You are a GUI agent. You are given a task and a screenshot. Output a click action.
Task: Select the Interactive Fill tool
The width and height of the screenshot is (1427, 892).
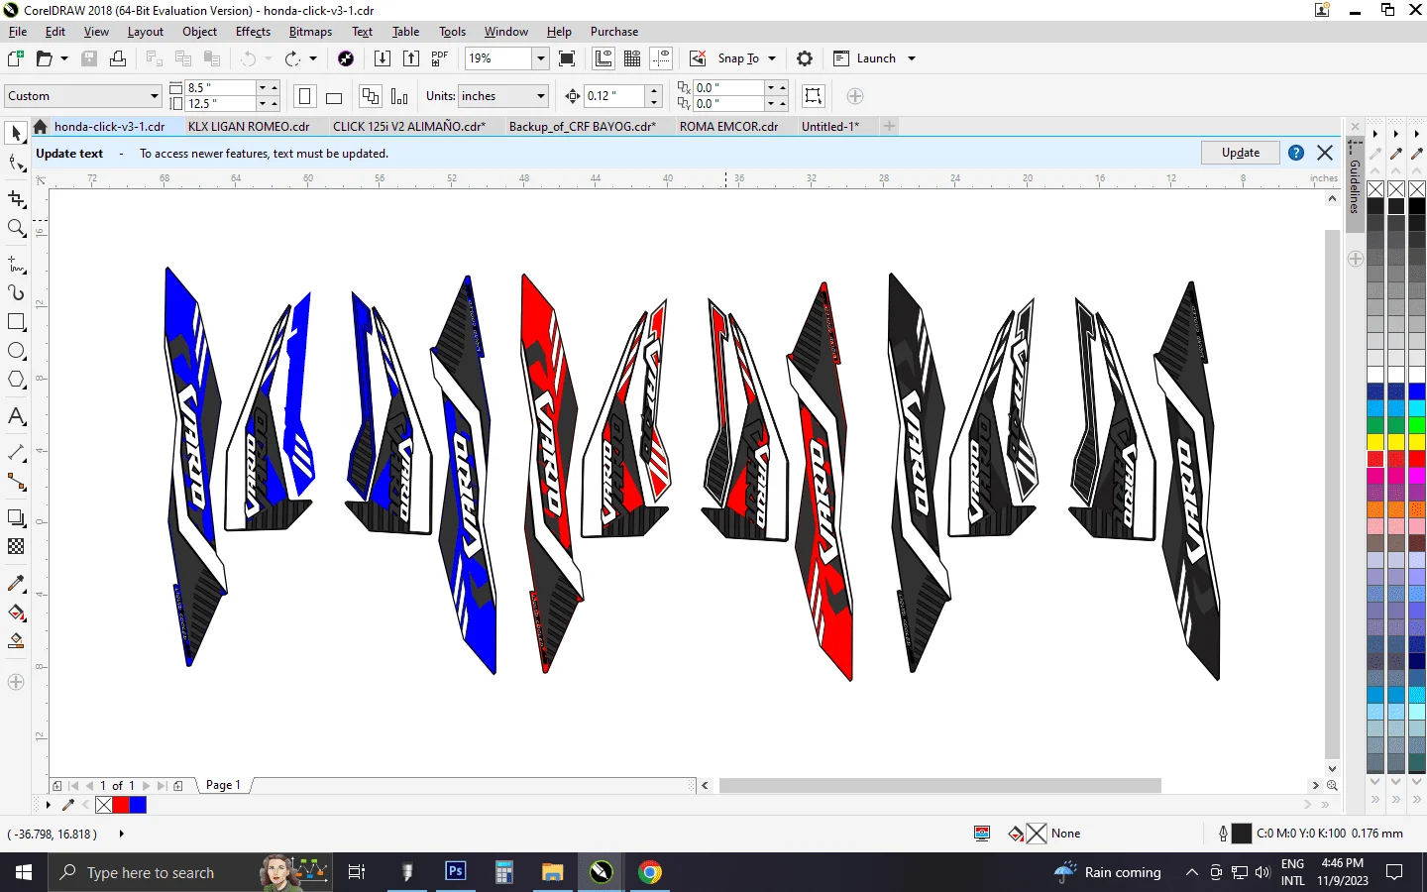click(16, 613)
